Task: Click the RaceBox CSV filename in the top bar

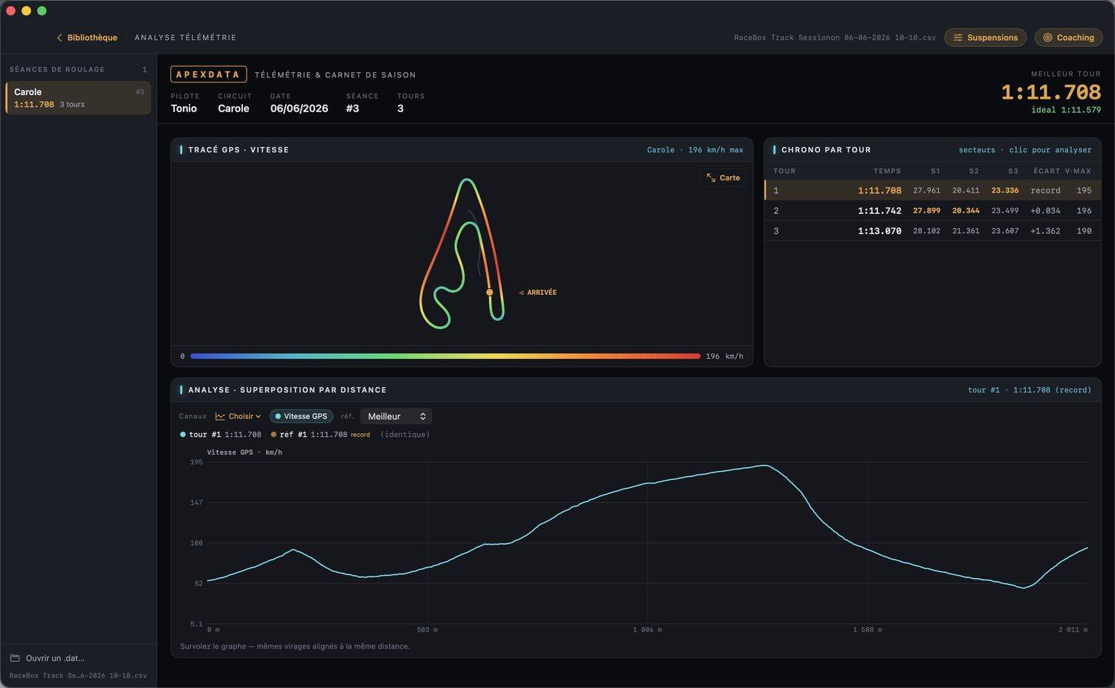Action: [835, 38]
